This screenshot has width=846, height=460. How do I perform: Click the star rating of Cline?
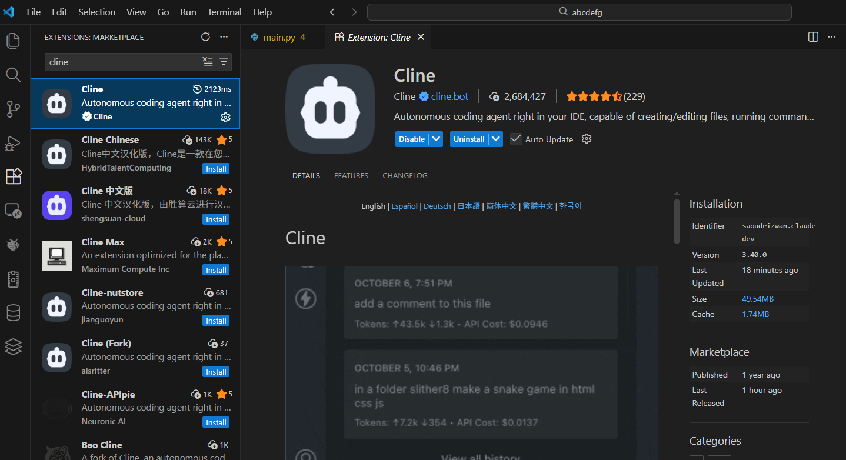pyautogui.click(x=594, y=96)
